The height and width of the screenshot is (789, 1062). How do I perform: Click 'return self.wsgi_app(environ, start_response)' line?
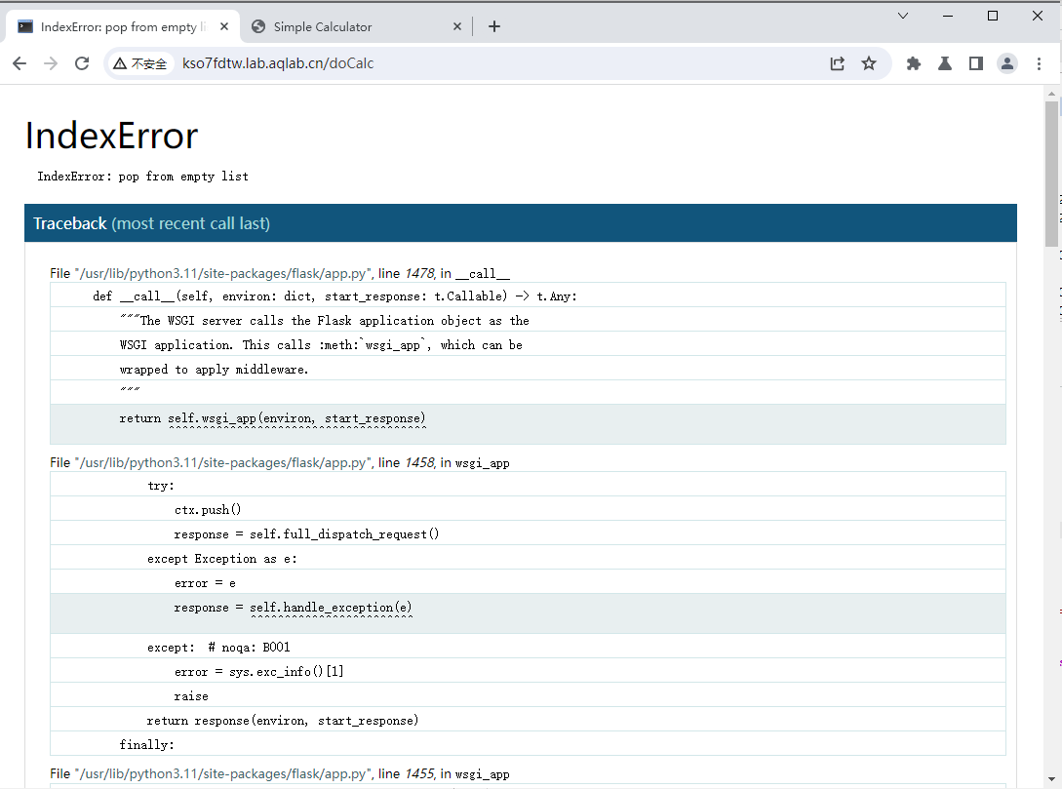(528, 424)
